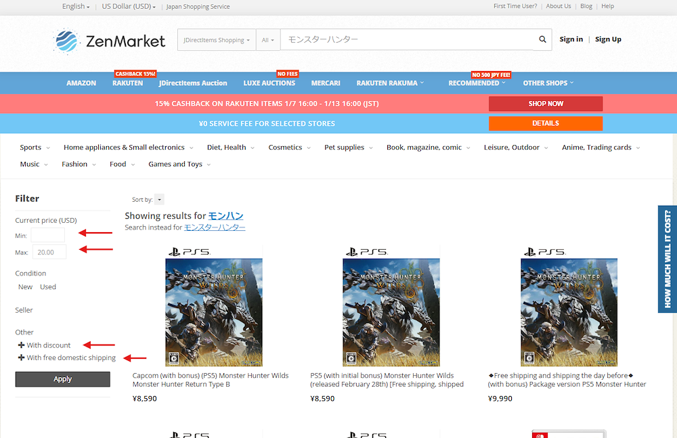Click plus icon beside With free domestic shipping
Image resolution: width=677 pixels, height=438 pixels.
21,357
